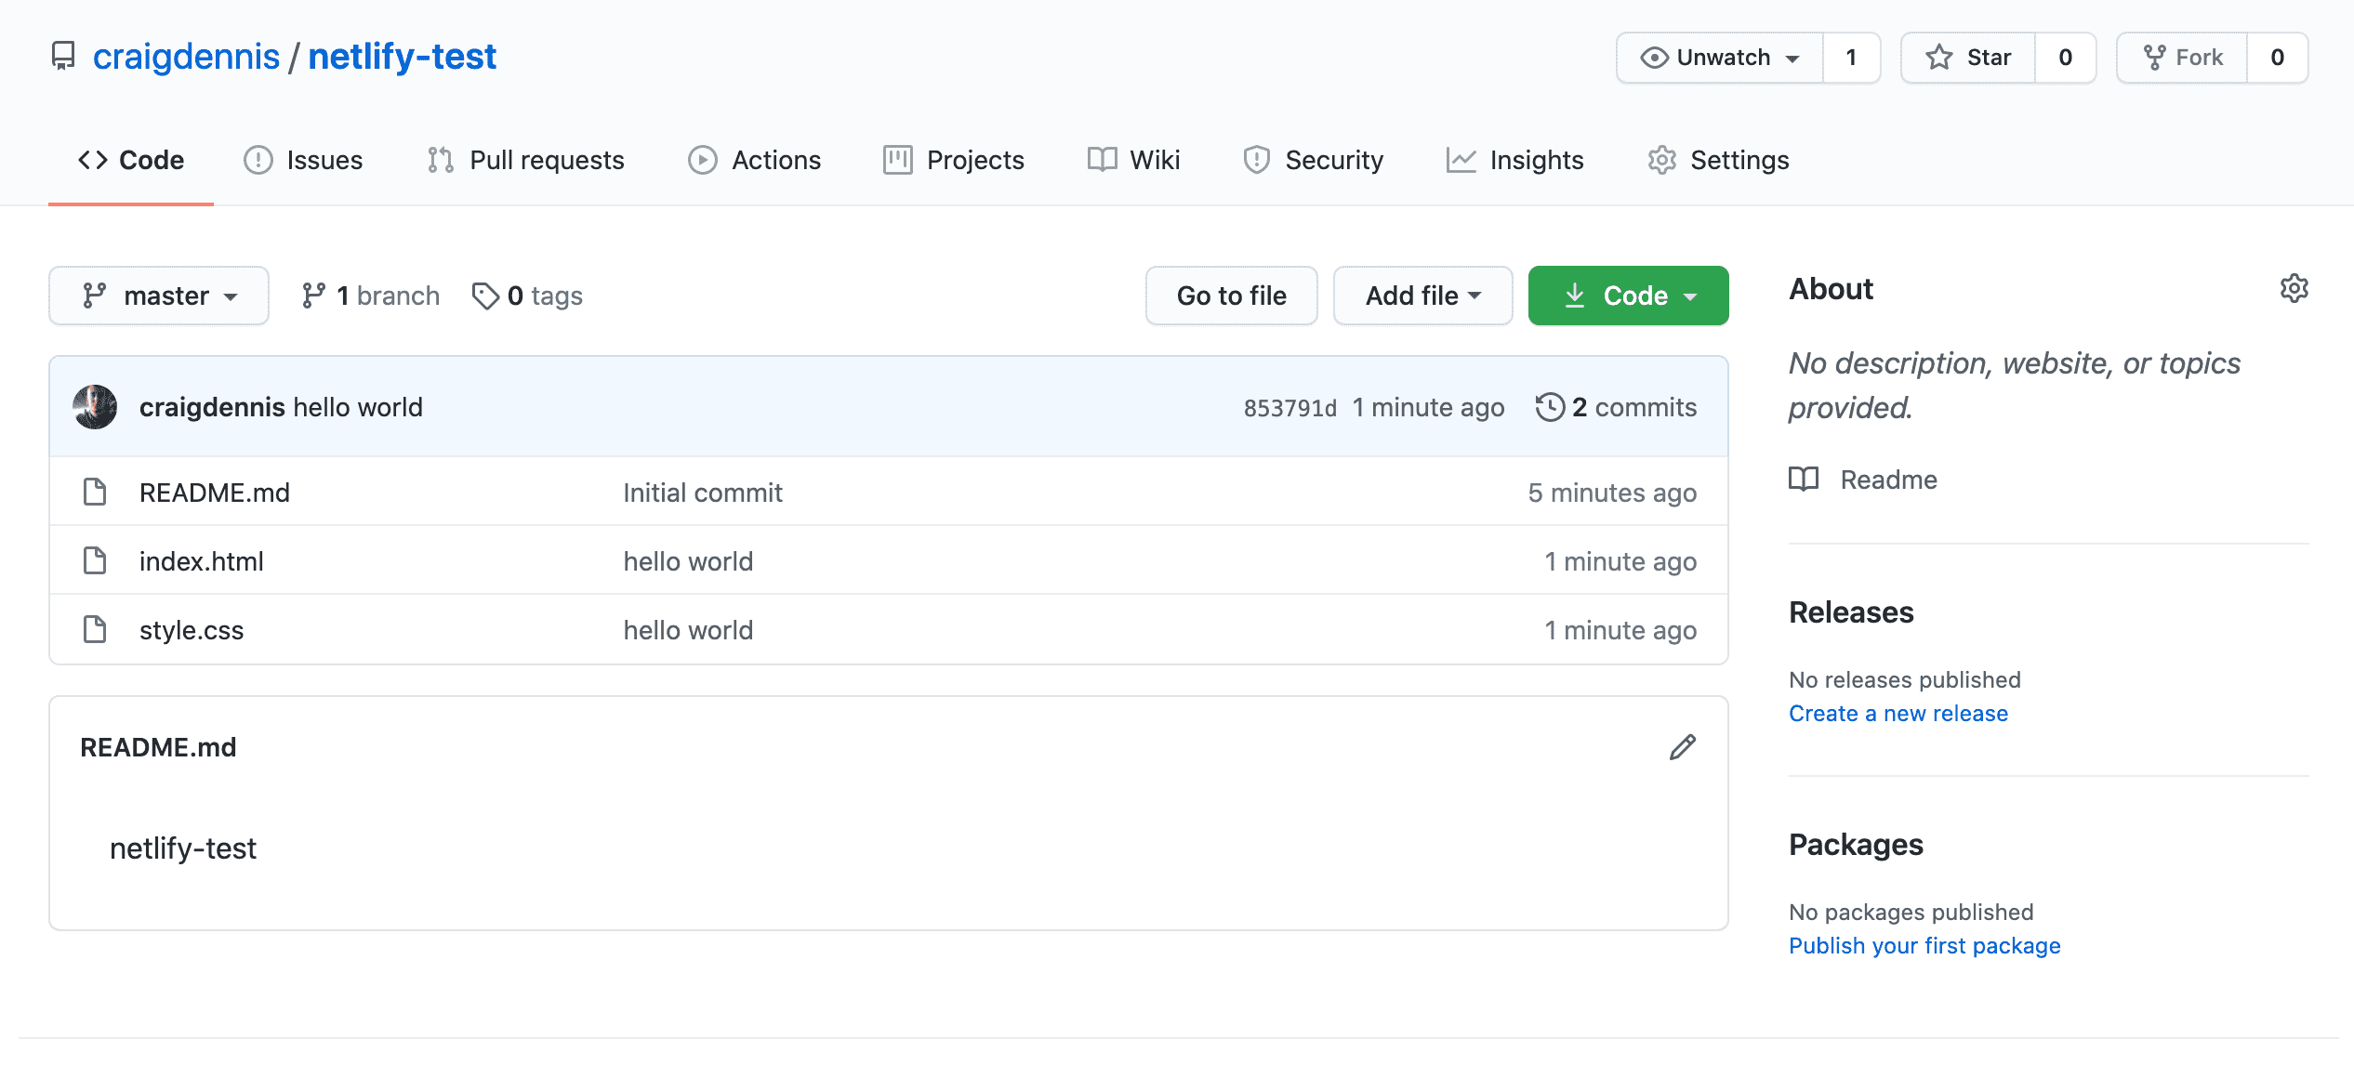The image size is (2354, 1078).
Task: Open the Pull requests tab
Action: pyautogui.click(x=525, y=160)
